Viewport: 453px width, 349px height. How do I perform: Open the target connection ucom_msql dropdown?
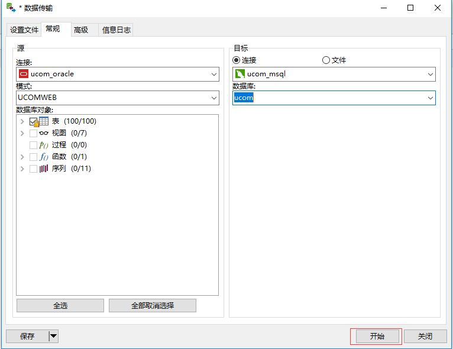click(x=430, y=75)
